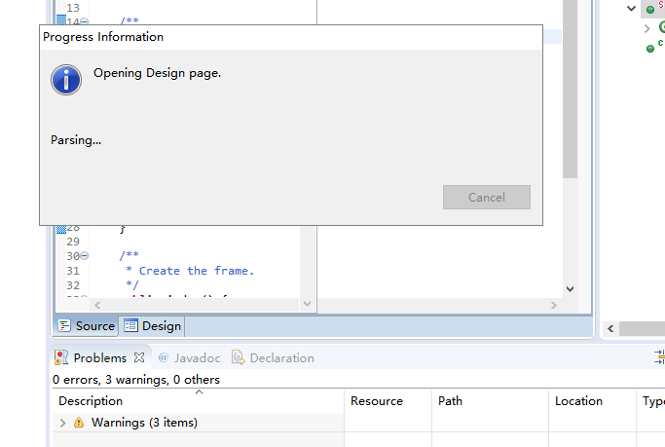Viewport: 665px width, 447px height.
Task: Click the Declaration view icon
Action: 238,357
